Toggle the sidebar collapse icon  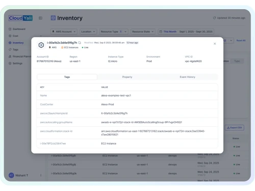click(x=40, y=18)
